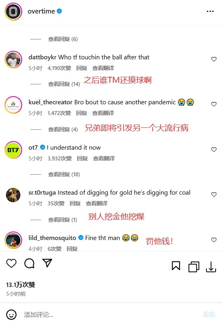Share post via paper plane icon
The width and height of the screenshot is (222, 324).
pos(47,263)
